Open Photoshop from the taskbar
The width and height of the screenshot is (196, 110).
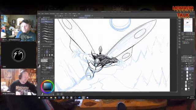(59, 98)
